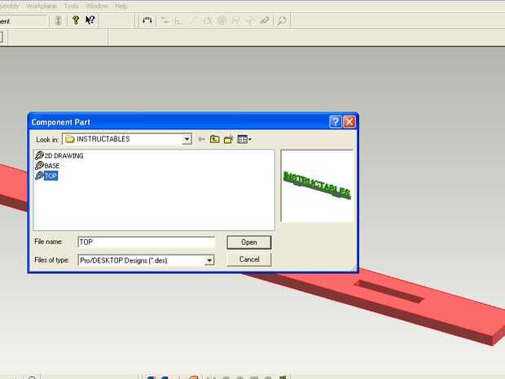505x379 pixels.
Task: Create a new folder in the dialog
Action: 228,139
